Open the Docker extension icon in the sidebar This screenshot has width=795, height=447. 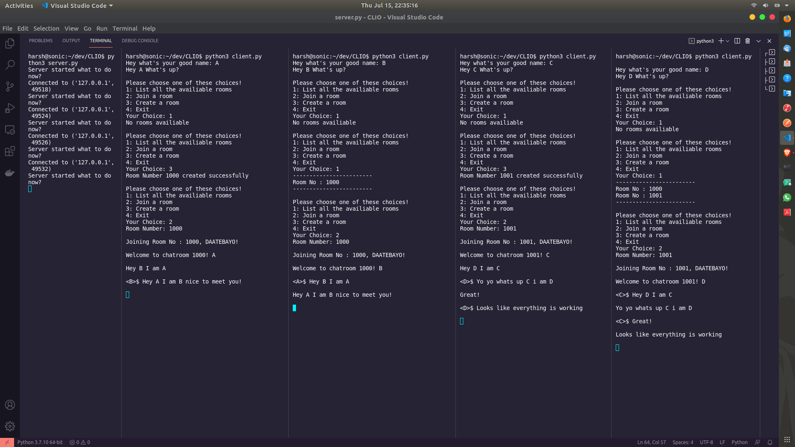(10, 173)
